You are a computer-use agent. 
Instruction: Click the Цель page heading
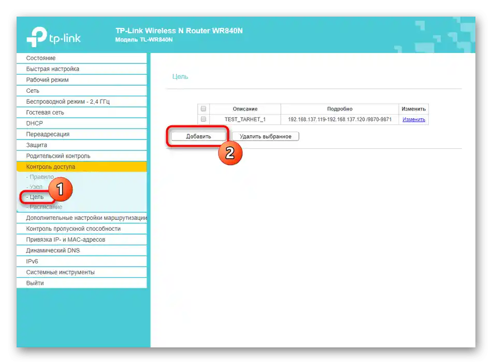tap(180, 77)
